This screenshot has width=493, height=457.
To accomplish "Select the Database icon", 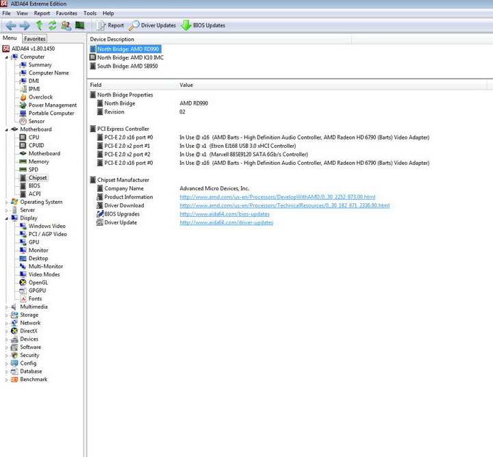I will point(14,371).
